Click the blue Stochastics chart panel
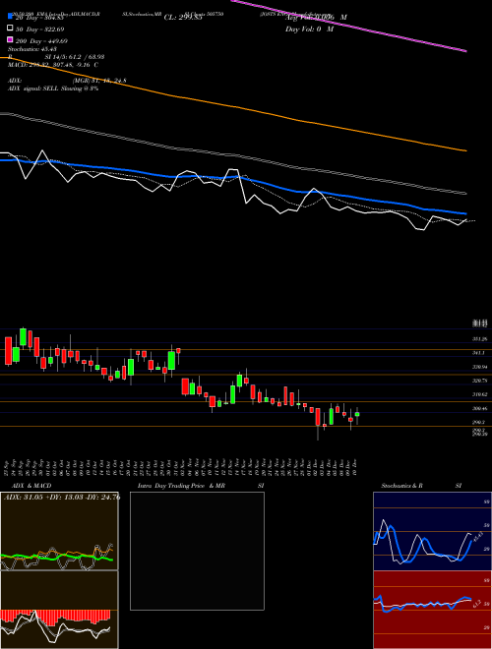Viewport: 492px width, 649px height. coord(432,531)
